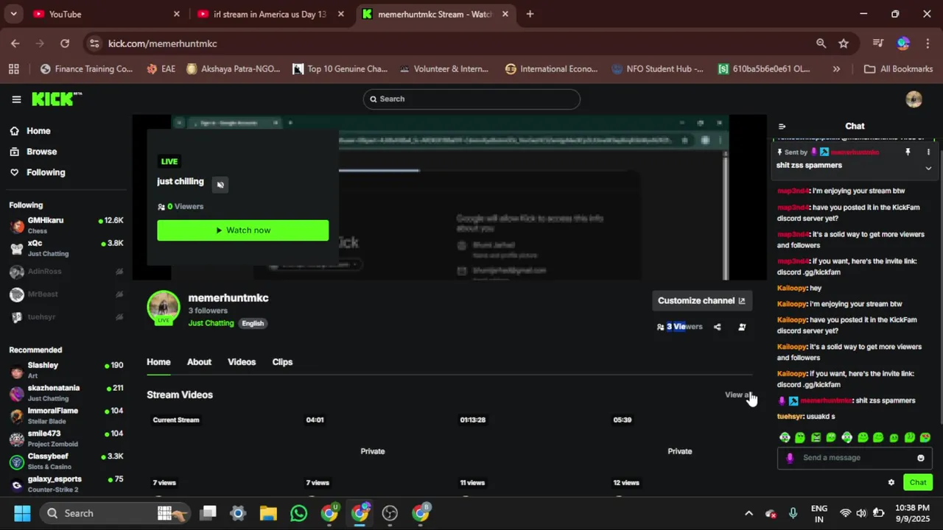Switch to the About tab
Screen dimensions: 943x530
click(199, 362)
